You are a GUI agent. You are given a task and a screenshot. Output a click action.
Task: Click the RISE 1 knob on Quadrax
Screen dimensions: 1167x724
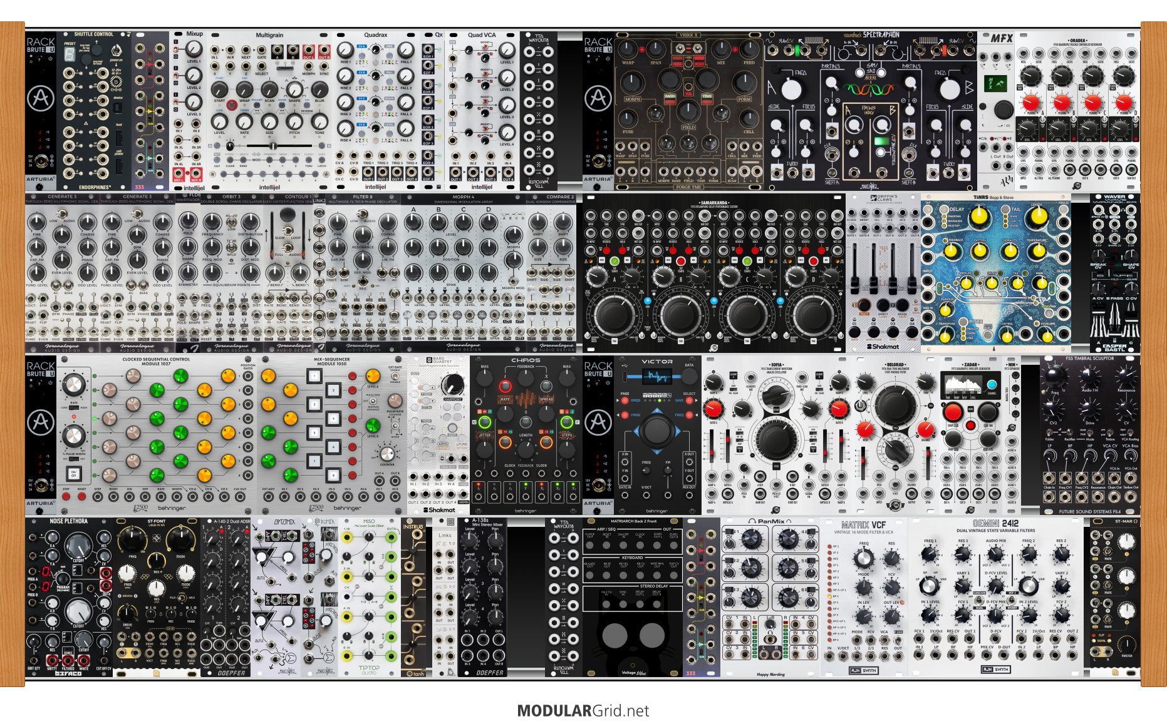[x=345, y=50]
